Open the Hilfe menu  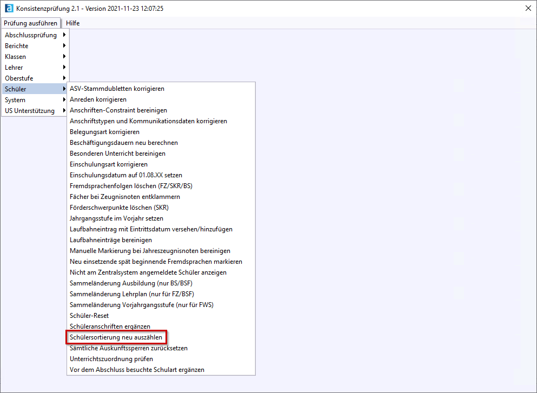click(x=72, y=23)
